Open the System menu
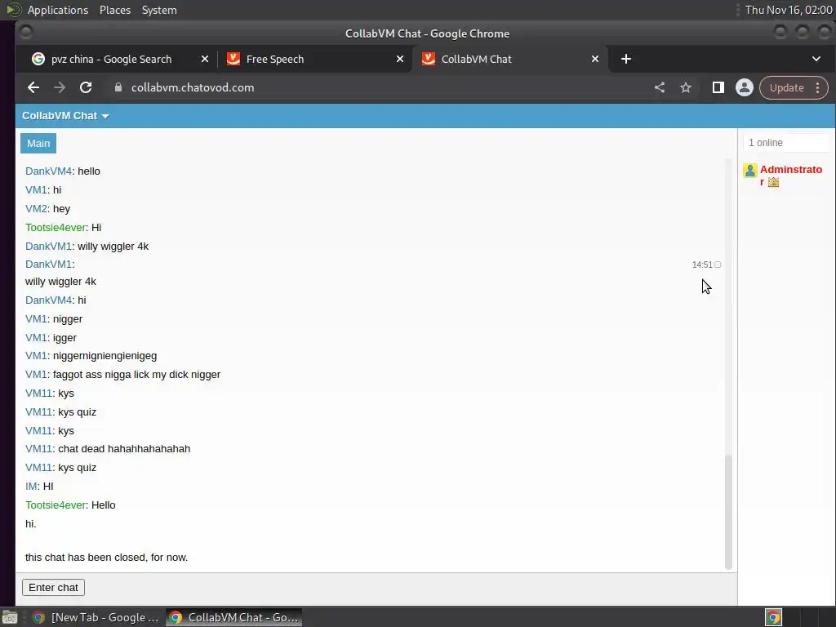The image size is (836, 627). point(159,10)
